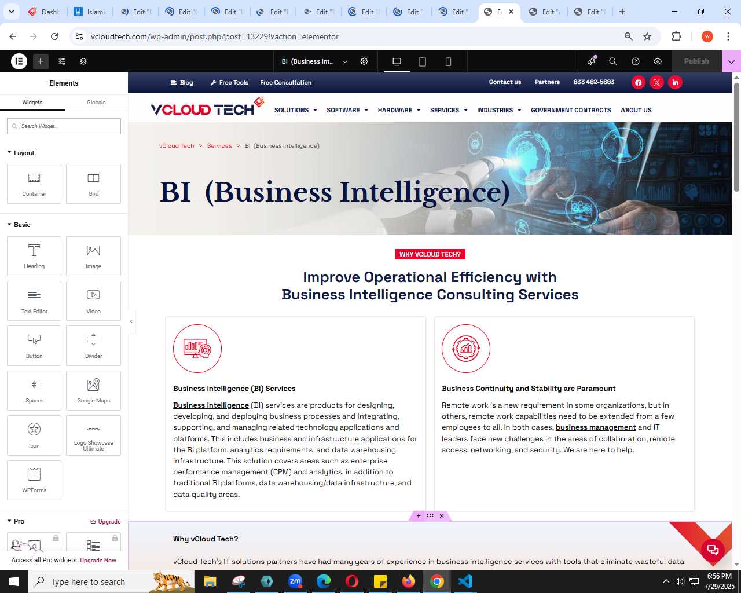741x593 pixels.
Task: Click the Publish button
Action: tap(696, 61)
